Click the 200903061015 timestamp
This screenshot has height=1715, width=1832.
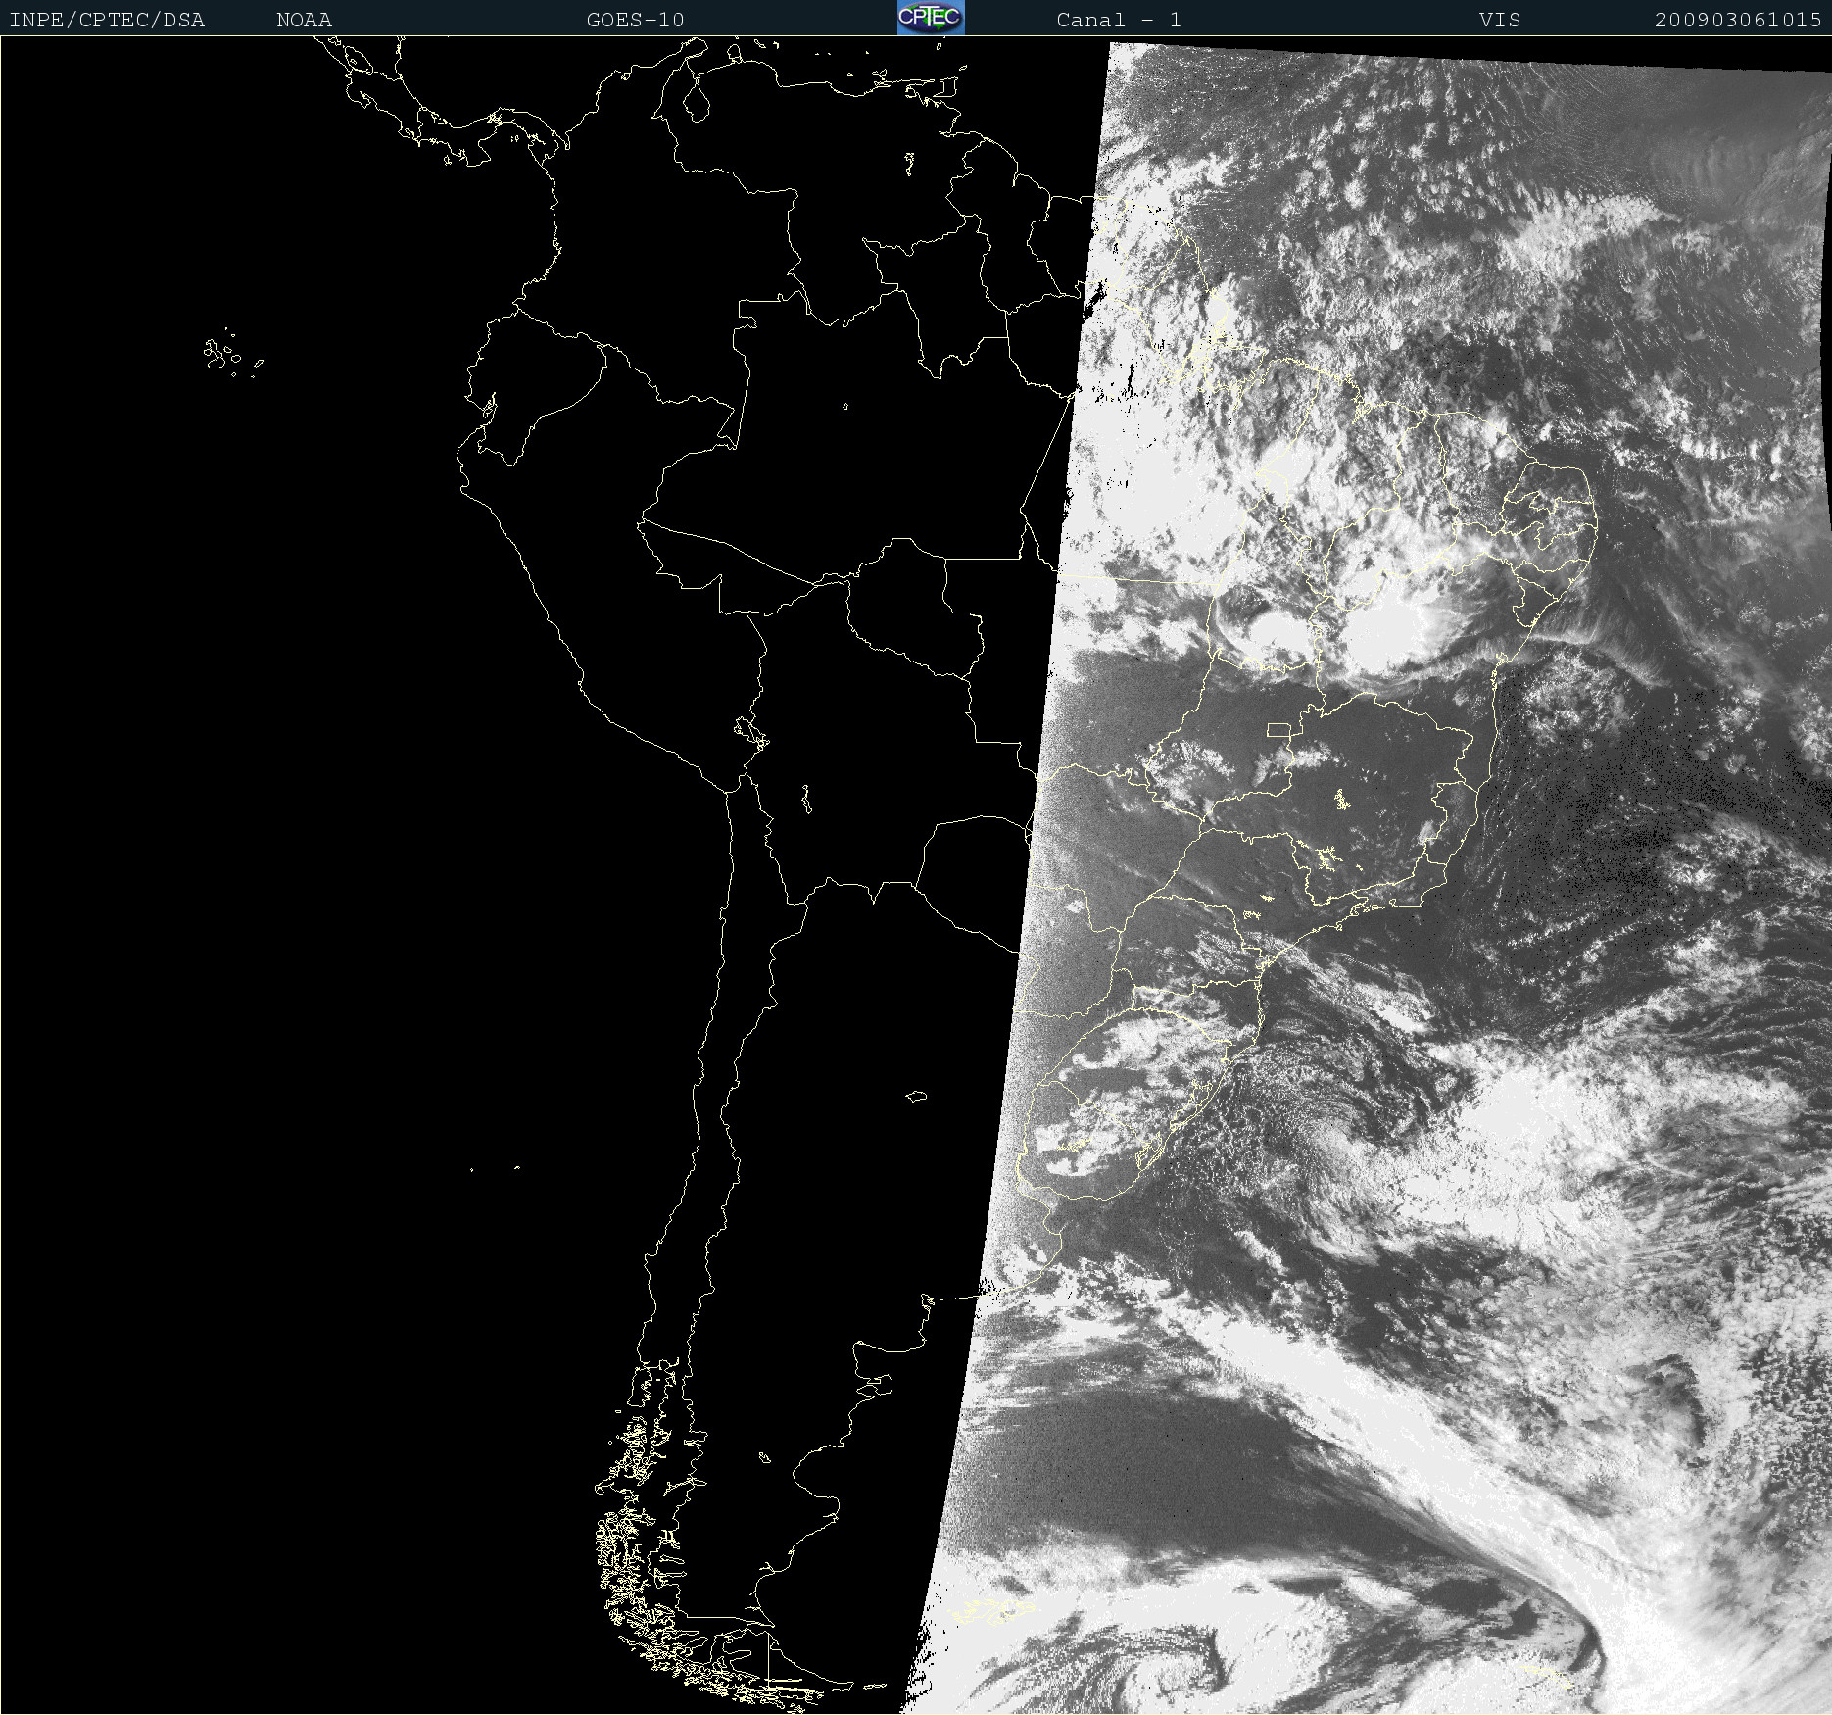click(x=1738, y=20)
